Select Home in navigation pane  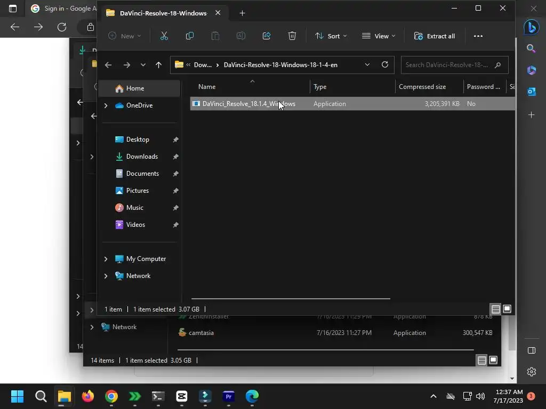140,88
